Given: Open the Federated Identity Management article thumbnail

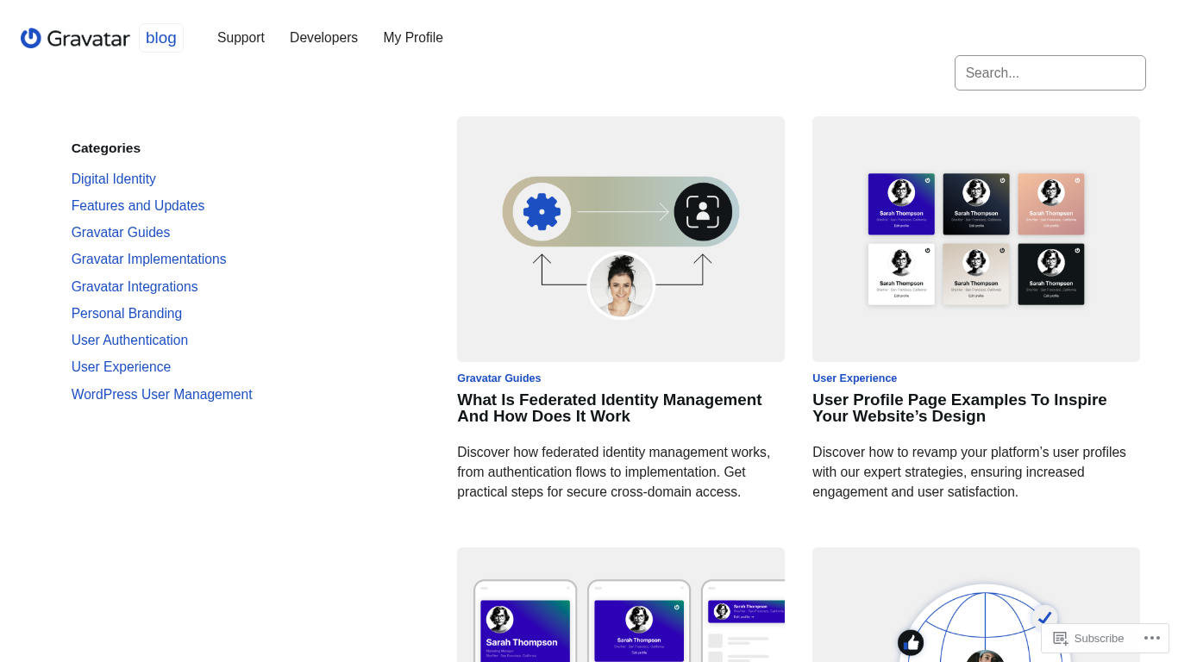Looking at the screenshot, I should (x=620, y=239).
